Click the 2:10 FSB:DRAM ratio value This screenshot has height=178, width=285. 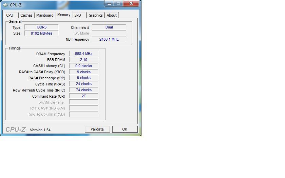click(x=83, y=60)
